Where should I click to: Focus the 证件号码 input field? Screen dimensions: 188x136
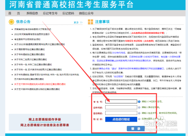pyautogui.click(x=121, y=107)
